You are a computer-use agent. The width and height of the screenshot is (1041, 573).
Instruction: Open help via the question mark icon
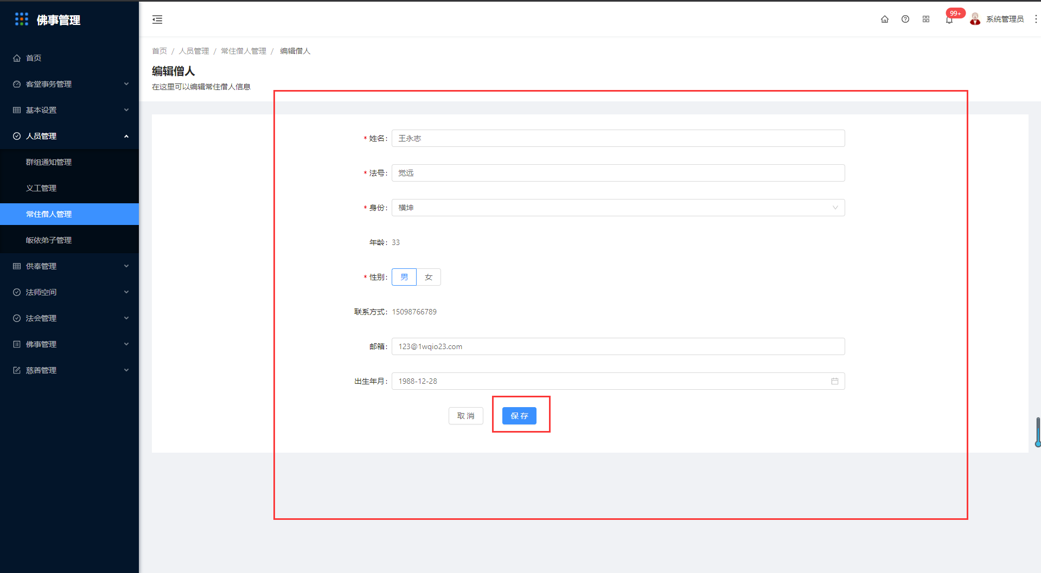point(905,19)
